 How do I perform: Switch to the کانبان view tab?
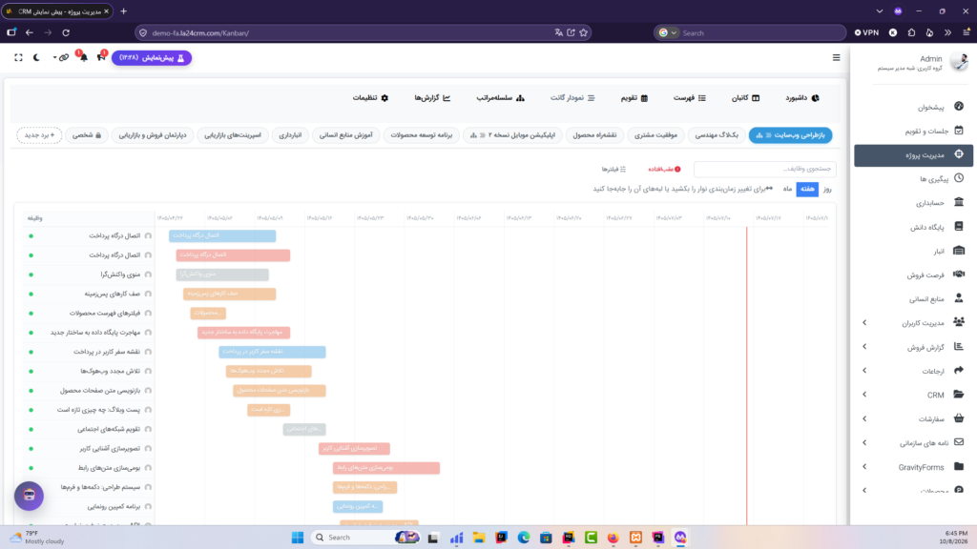(x=745, y=98)
